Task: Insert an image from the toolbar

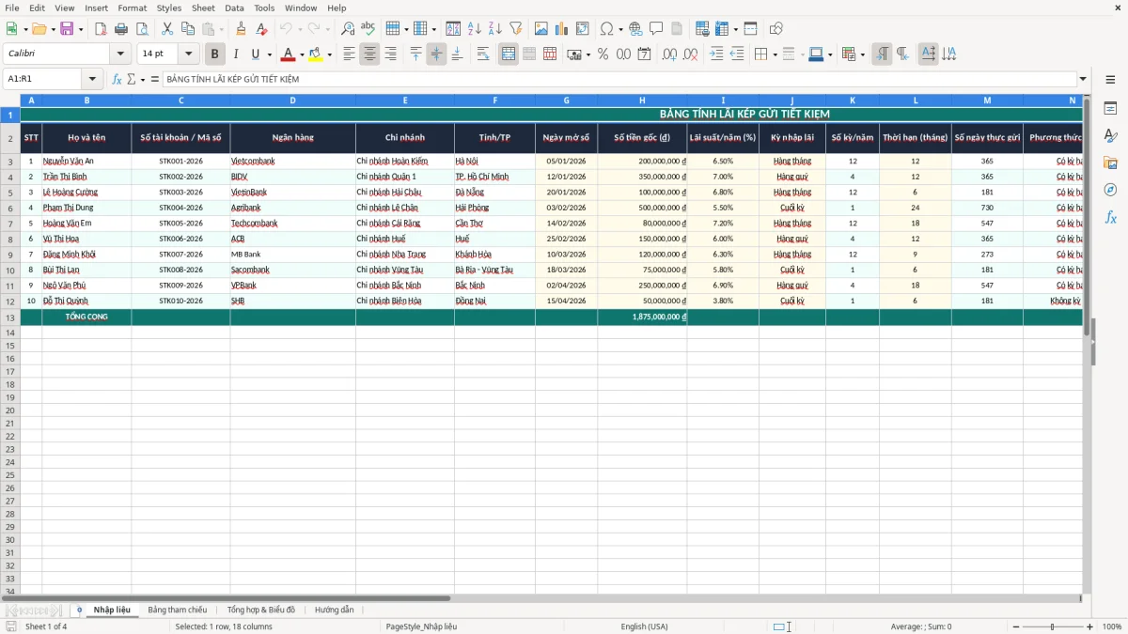Action: [541, 29]
